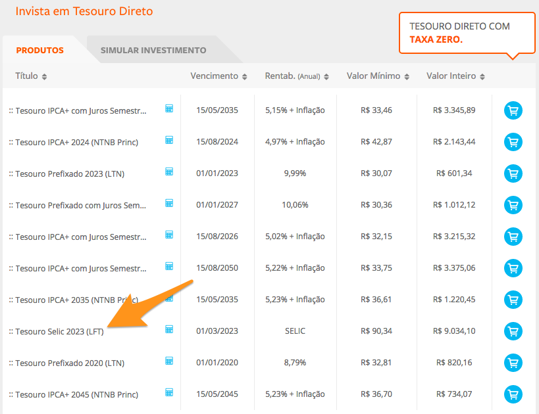
Task: Click cart icon for Tesouro IPCA+ 2024
Action: click(x=513, y=142)
